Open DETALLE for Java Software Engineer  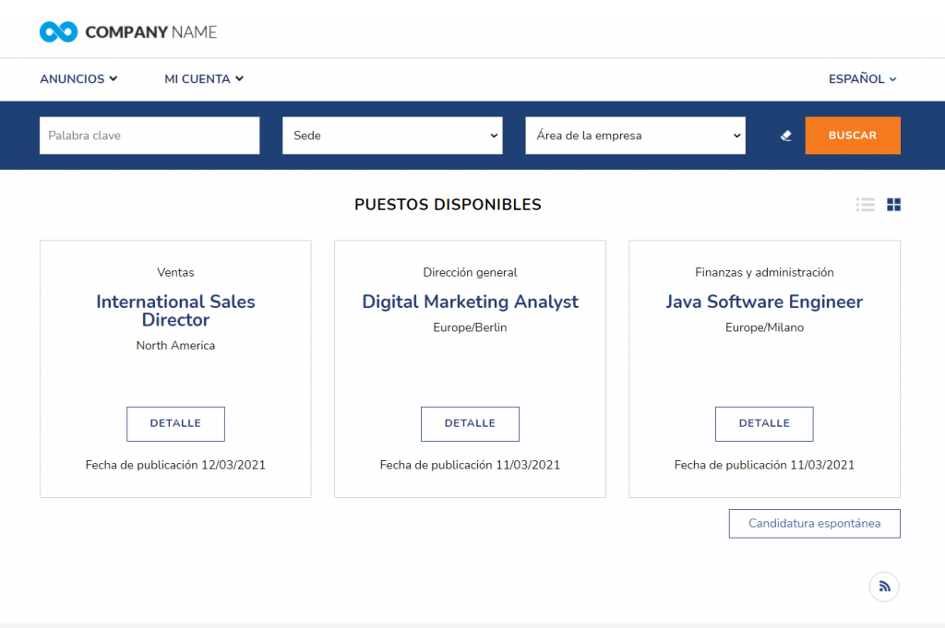764,424
